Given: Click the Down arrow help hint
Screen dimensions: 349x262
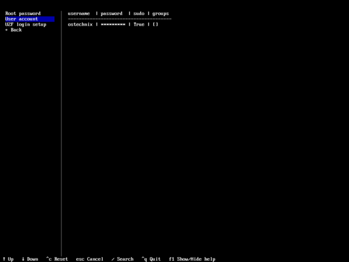Looking at the screenshot, I should point(30,259).
